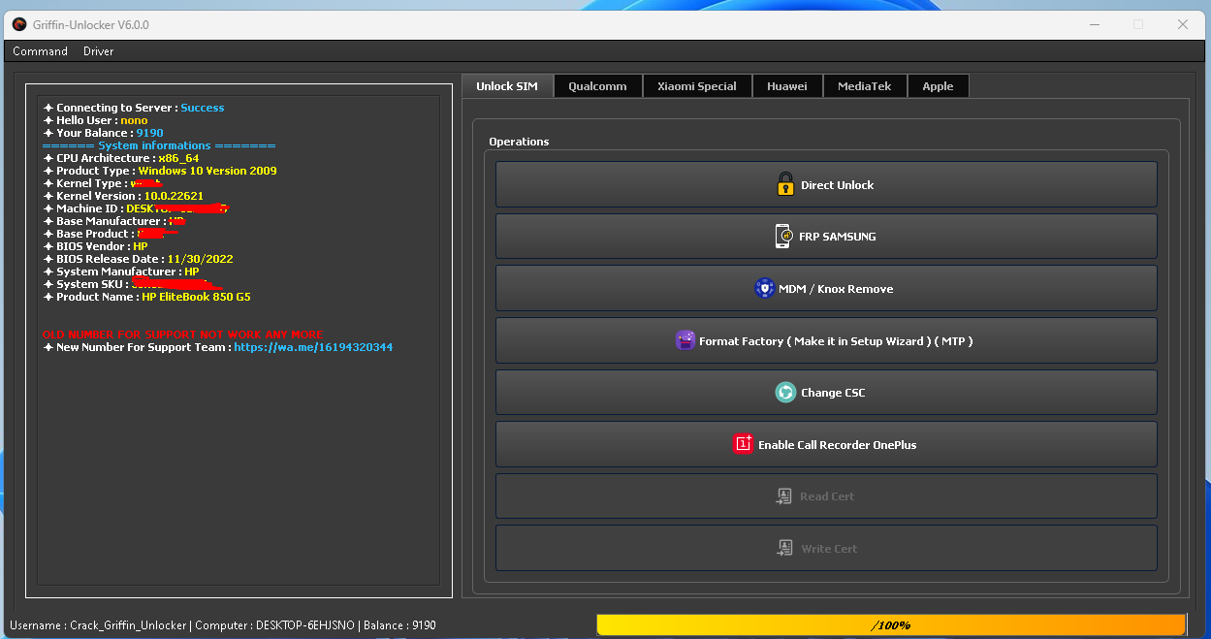Viewport: 1211px width, 639px height.
Task: Click the status bar Username Crack_Griffin_Unlocker text
Action: 99,625
